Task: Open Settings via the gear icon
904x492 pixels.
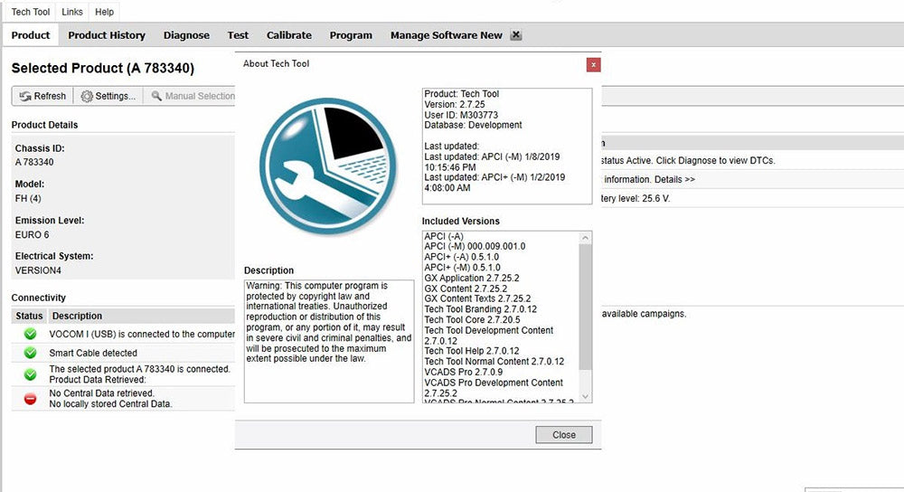Action: click(x=87, y=96)
